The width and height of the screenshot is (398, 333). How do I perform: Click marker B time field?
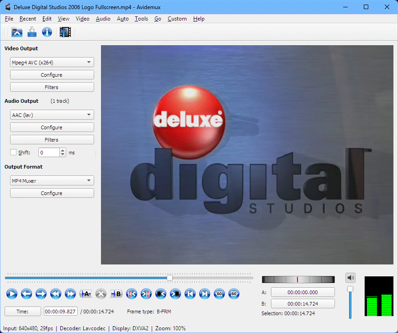click(303, 304)
